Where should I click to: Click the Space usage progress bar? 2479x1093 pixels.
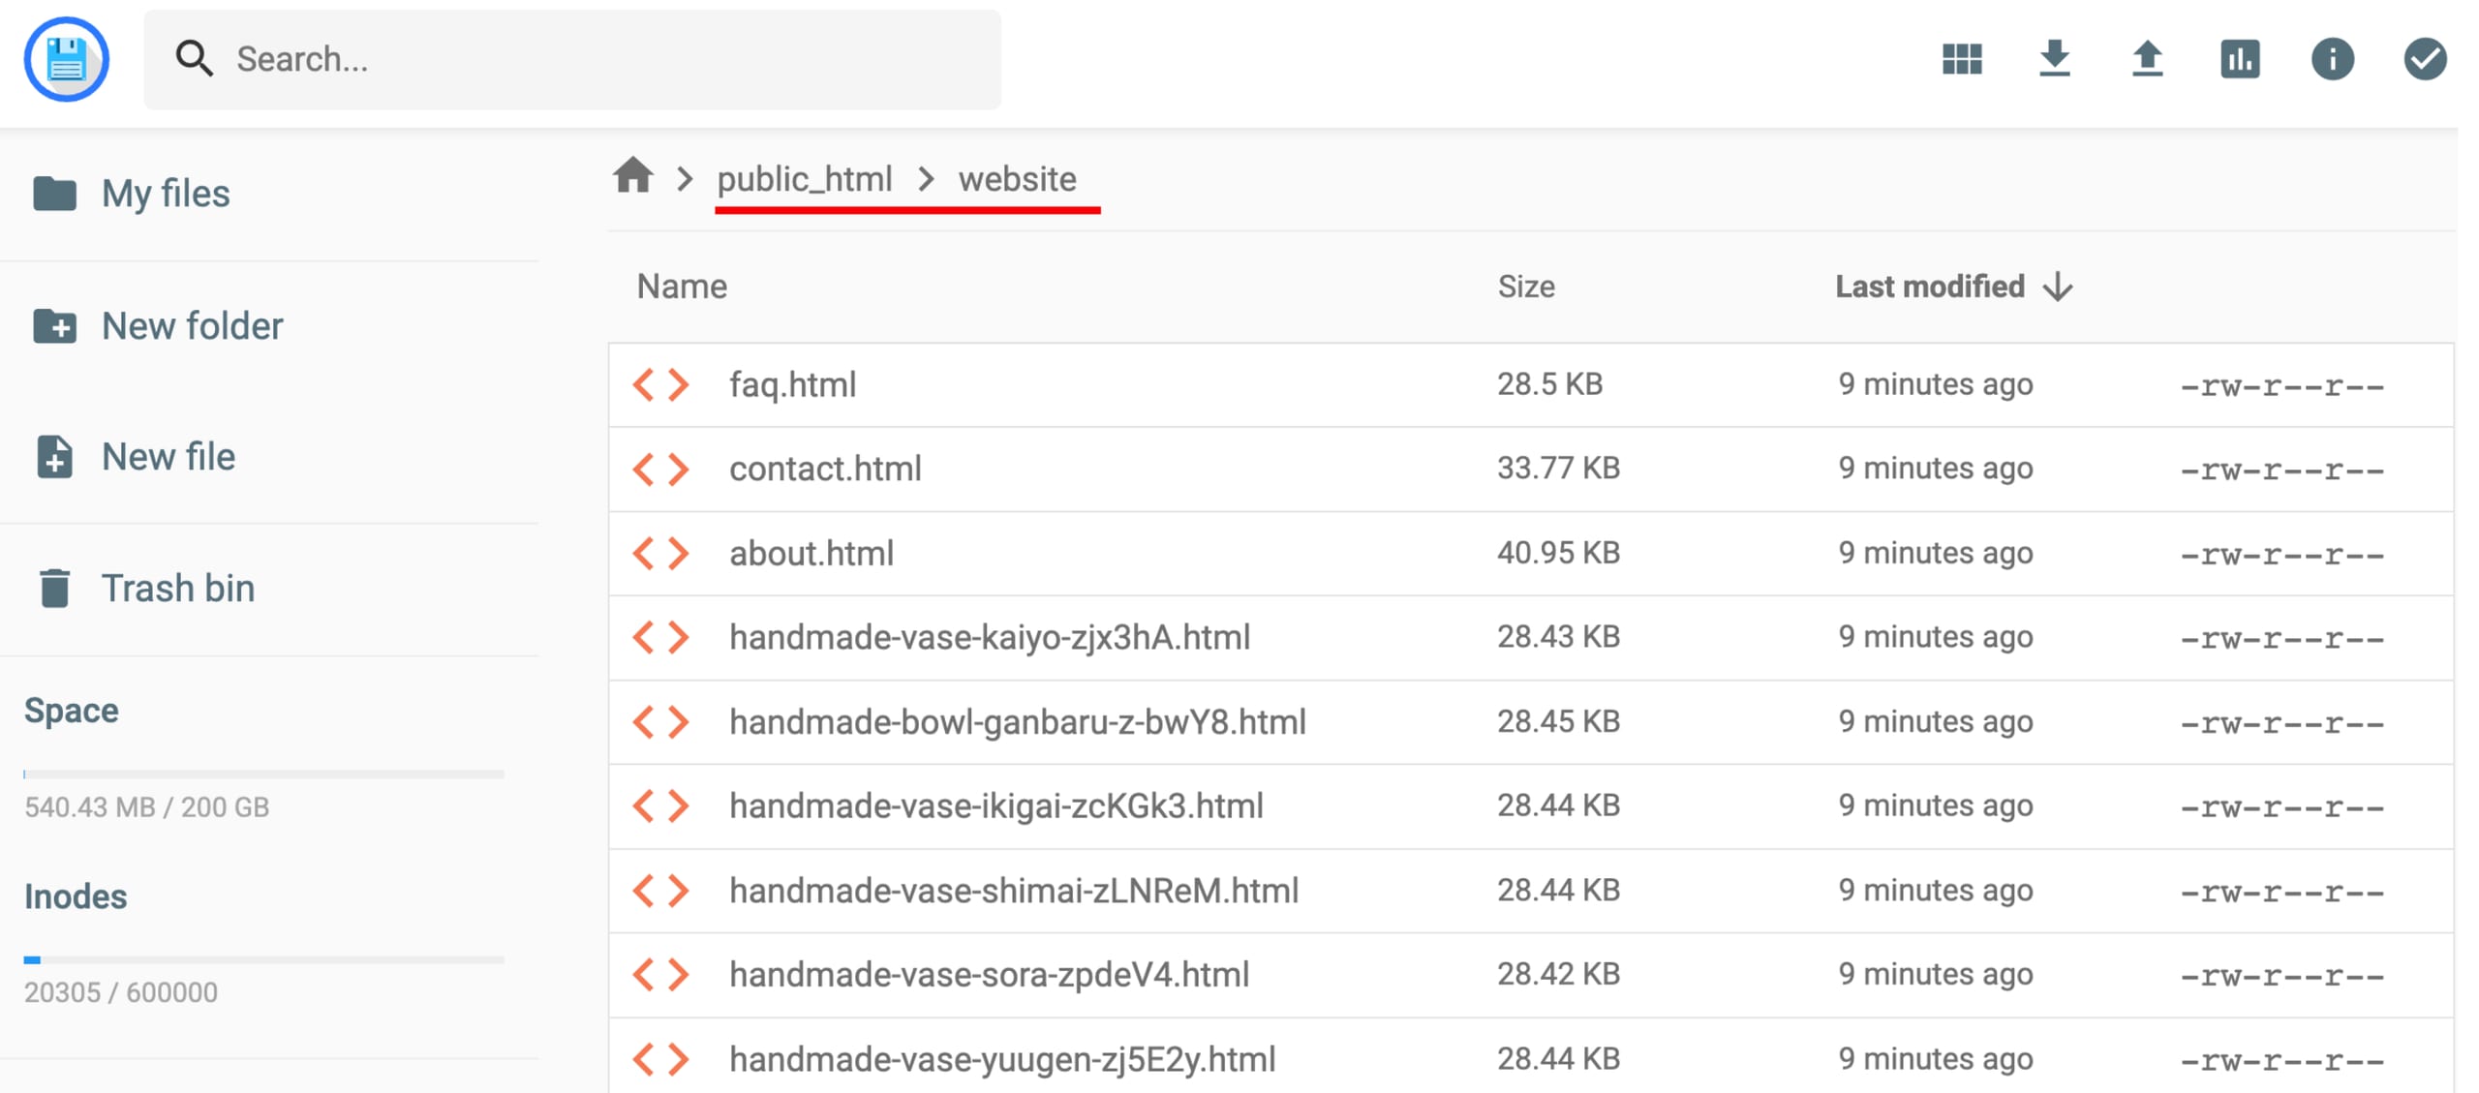[262, 774]
